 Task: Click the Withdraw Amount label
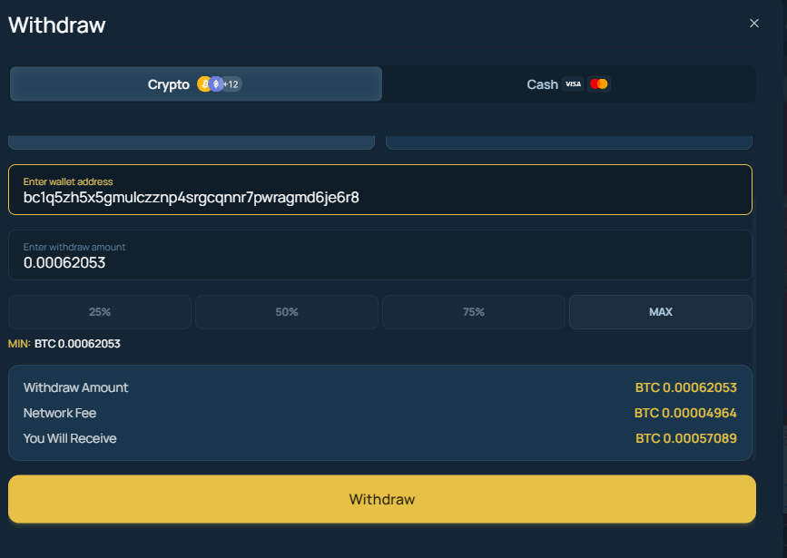pyautogui.click(x=75, y=388)
